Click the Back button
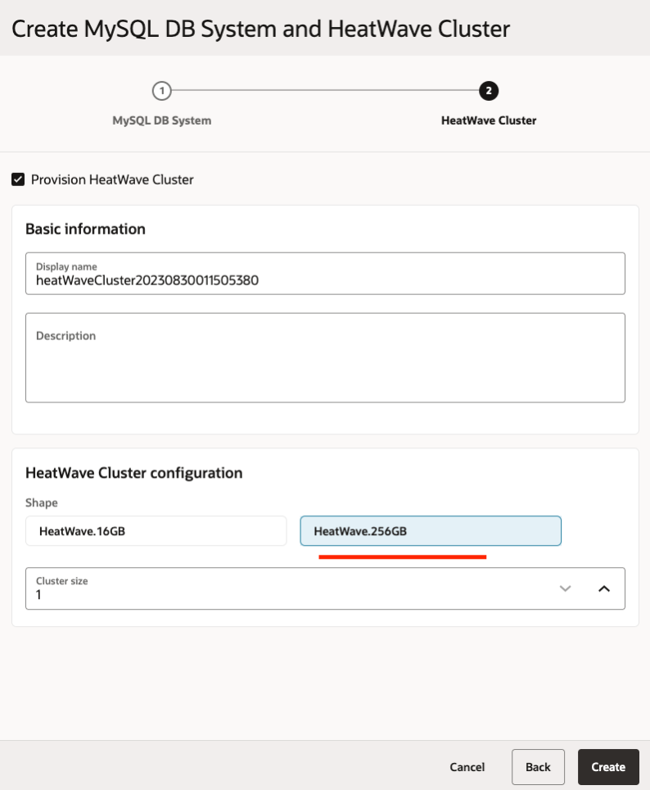This screenshot has height=790, width=650. click(x=538, y=766)
